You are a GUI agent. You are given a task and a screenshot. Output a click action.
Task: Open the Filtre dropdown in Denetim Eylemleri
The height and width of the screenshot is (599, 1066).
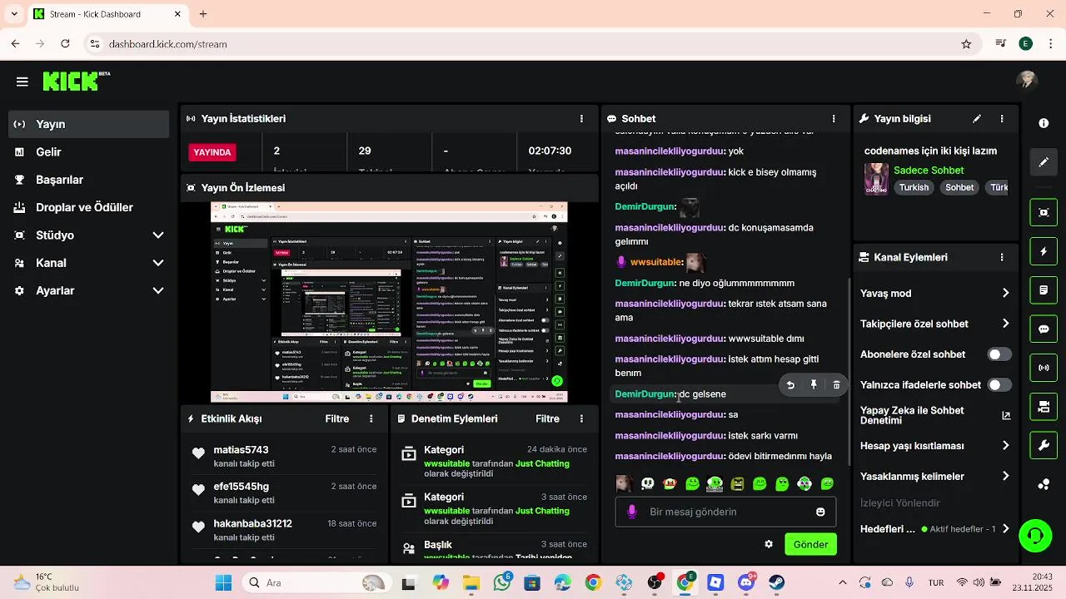coord(547,418)
